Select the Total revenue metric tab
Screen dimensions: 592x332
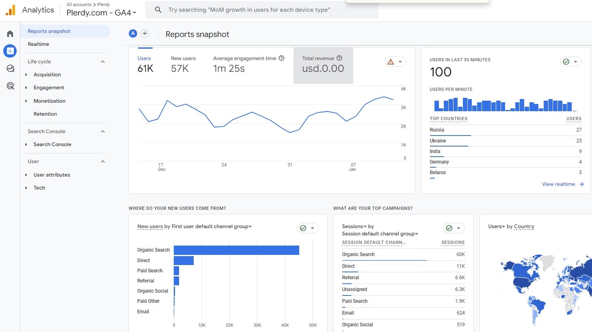click(323, 66)
